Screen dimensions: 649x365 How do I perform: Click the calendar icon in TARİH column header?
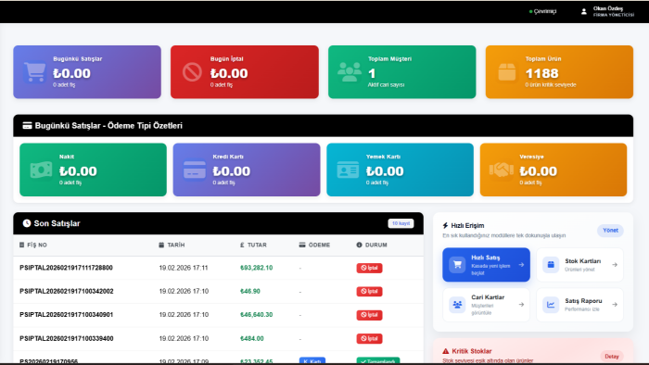tap(161, 245)
